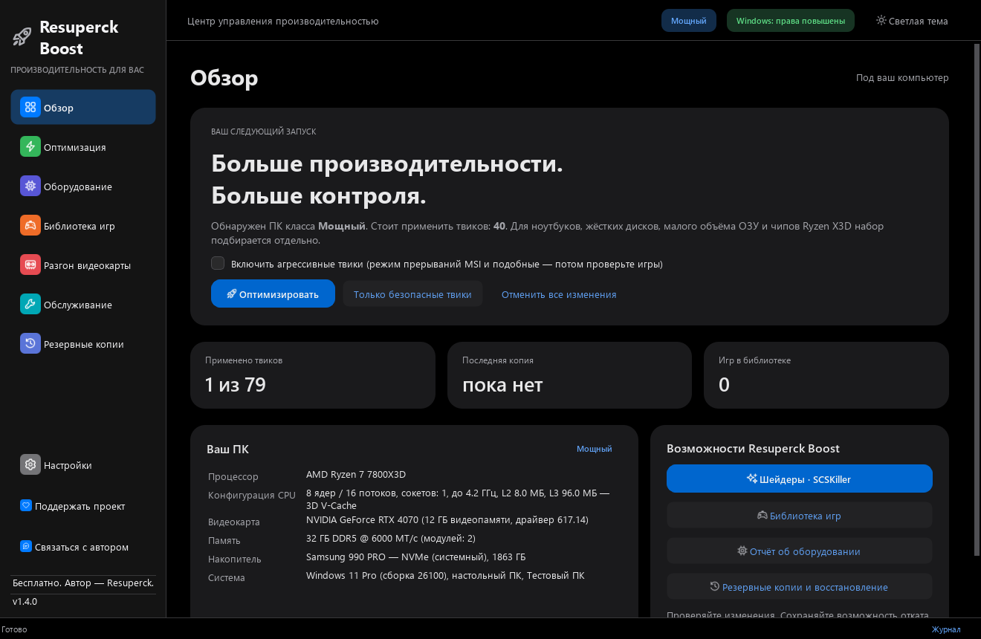This screenshot has height=639, width=981.
Task: Click the Применено твиков card
Action: click(x=312, y=375)
